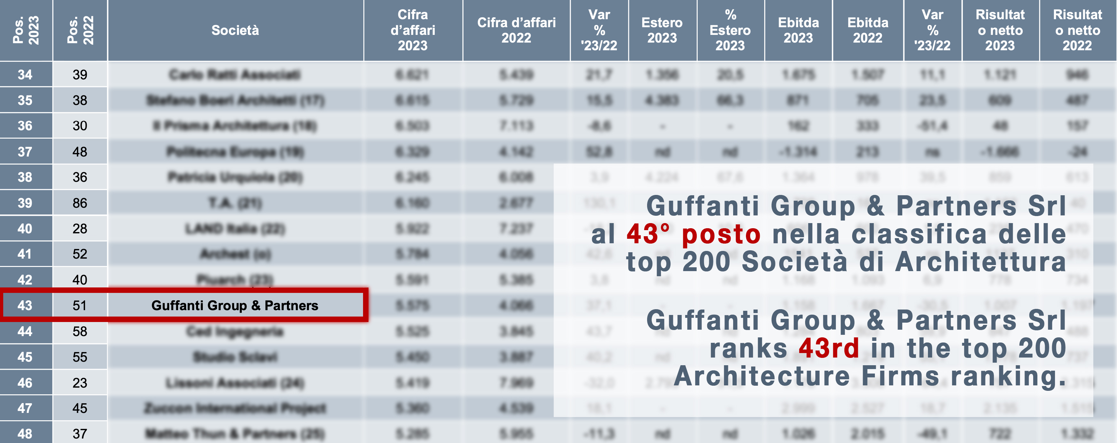1117x443 pixels.
Task: Click the Ebitda 2022 column header
Action: 868,30
